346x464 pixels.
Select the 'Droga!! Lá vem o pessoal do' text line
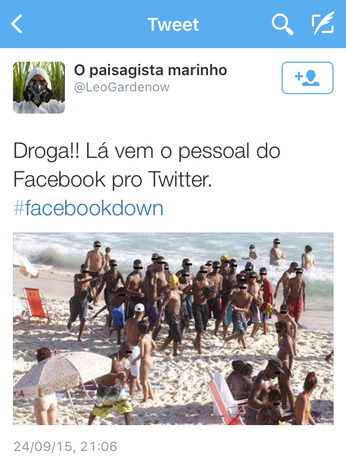tap(147, 151)
